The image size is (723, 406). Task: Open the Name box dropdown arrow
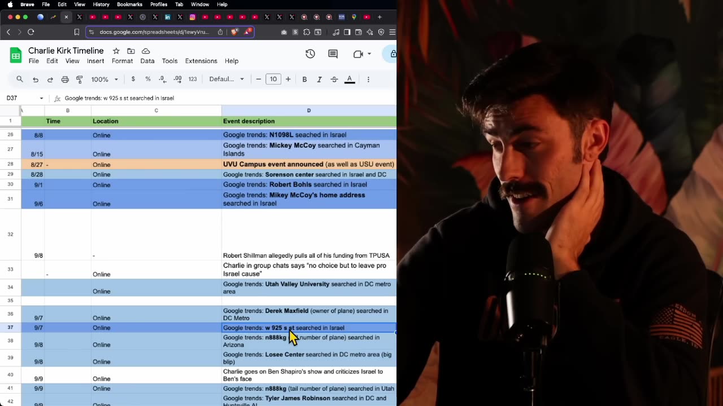pyautogui.click(x=41, y=98)
